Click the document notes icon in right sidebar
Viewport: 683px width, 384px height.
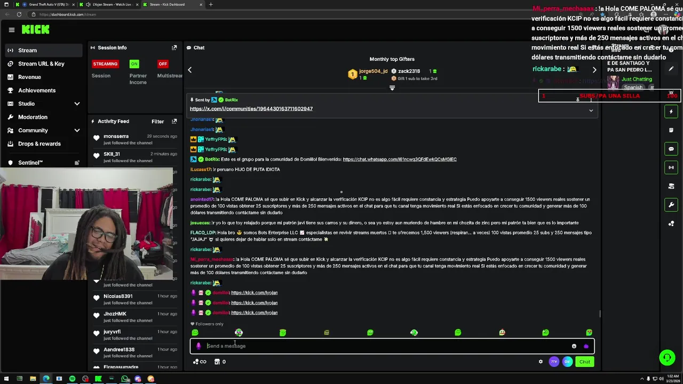click(671, 130)
